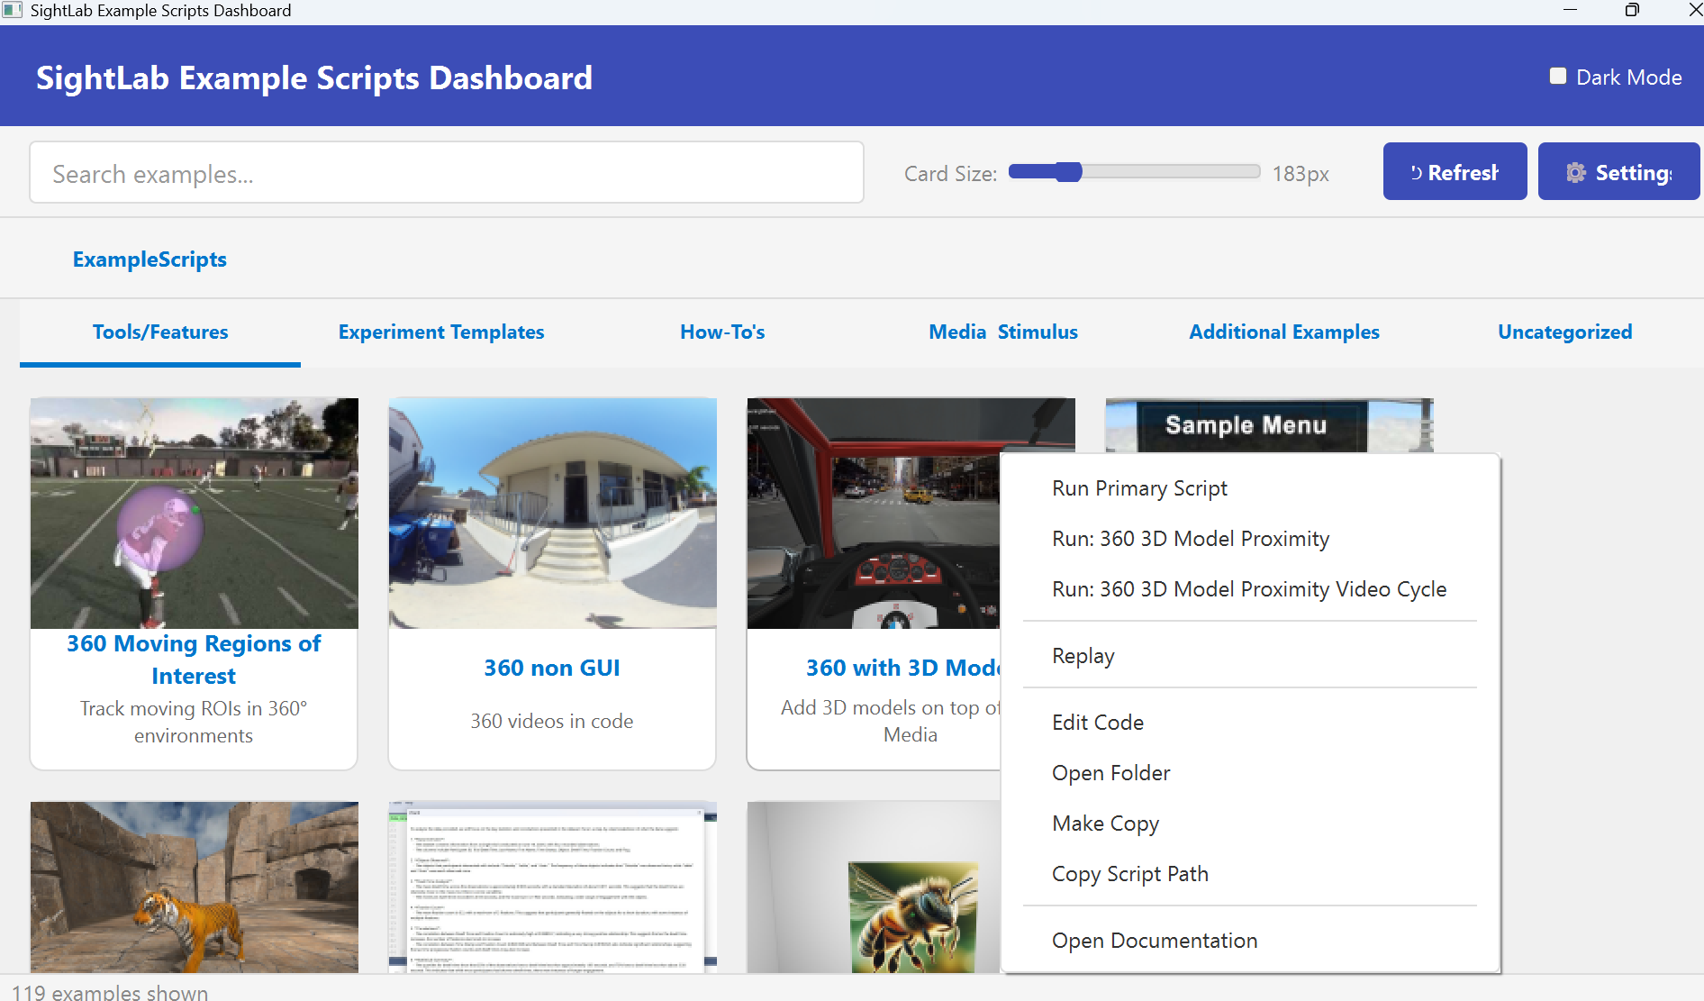
Task: Click Replay in the context menu
Action: click(1083, 656)
